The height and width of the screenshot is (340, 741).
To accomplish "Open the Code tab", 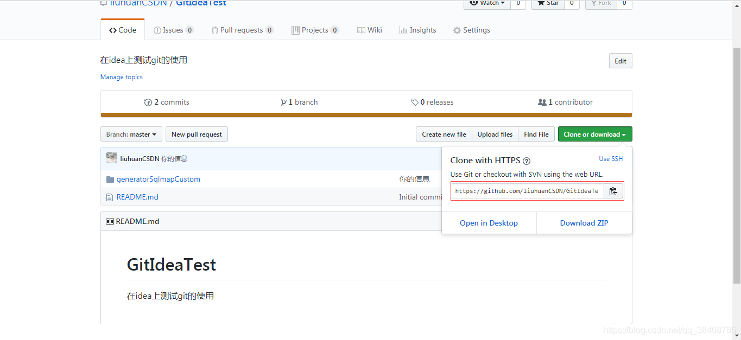I will tap(123, 30).
